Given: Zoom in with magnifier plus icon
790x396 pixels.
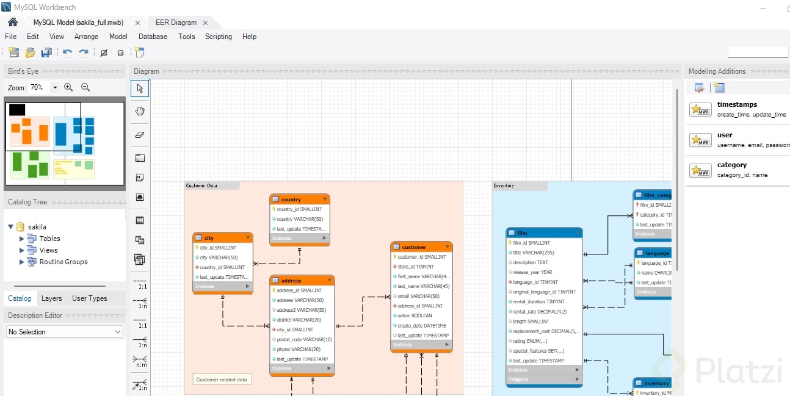Looking at the screenshot, I should coord(68,87).
